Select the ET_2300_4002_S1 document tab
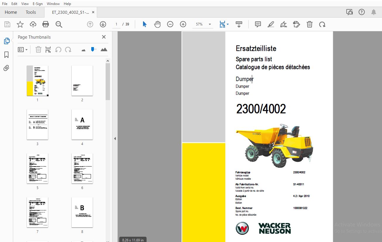This screenshot has width=382, height=242. [70, 12]
